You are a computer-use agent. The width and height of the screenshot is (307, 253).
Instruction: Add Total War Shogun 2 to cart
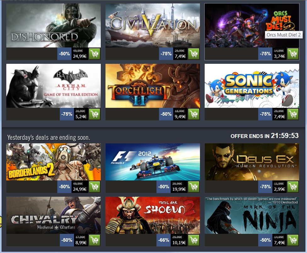[x=194, y=240]
